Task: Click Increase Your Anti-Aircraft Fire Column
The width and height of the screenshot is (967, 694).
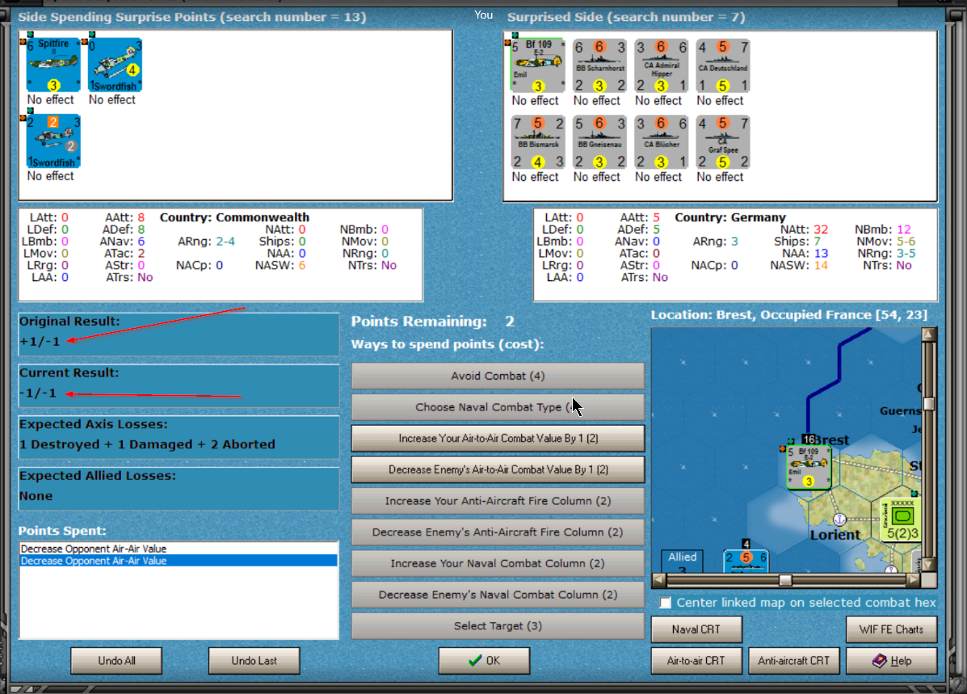Action: (x=498, y=501)
